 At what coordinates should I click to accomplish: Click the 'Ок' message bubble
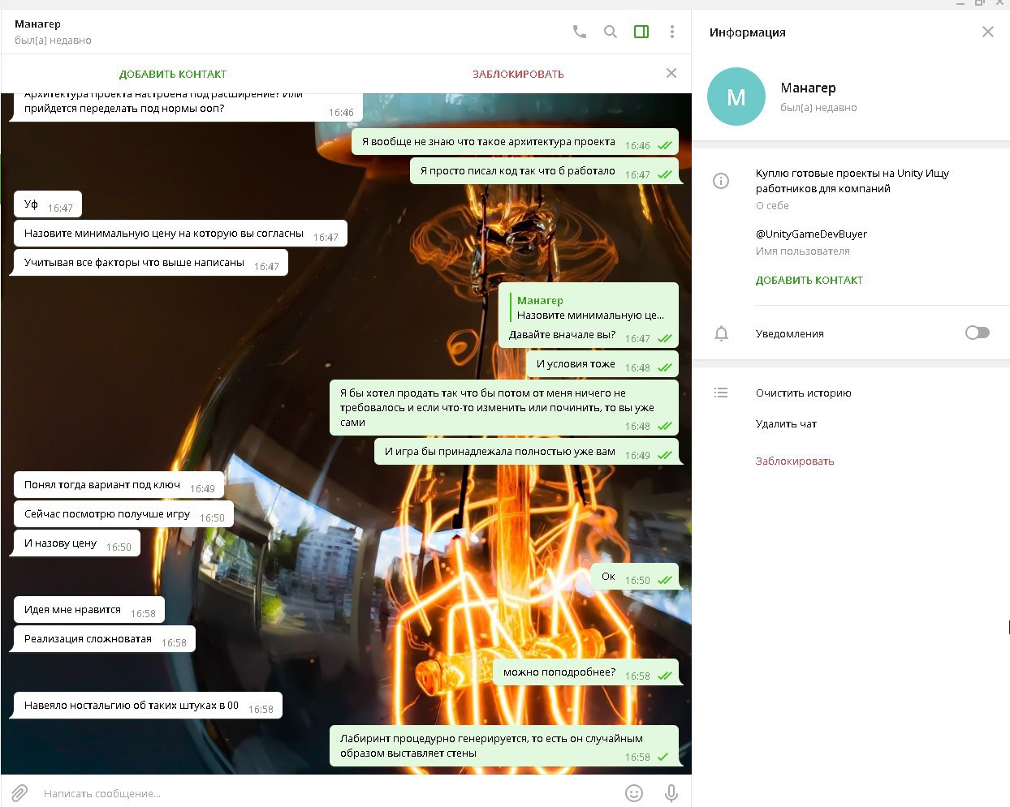(635, 577)
